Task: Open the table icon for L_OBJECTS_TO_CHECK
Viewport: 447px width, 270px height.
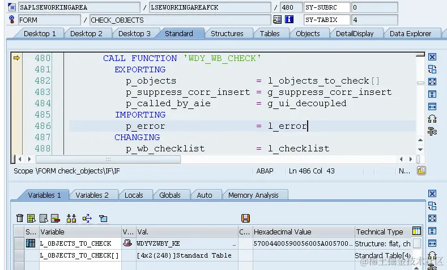Action: (31, 243)
